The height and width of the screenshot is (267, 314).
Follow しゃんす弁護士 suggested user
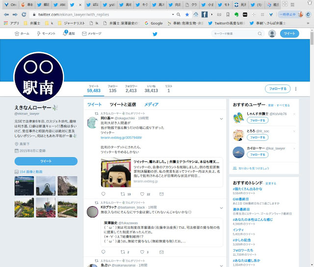[x=258, y=120]
